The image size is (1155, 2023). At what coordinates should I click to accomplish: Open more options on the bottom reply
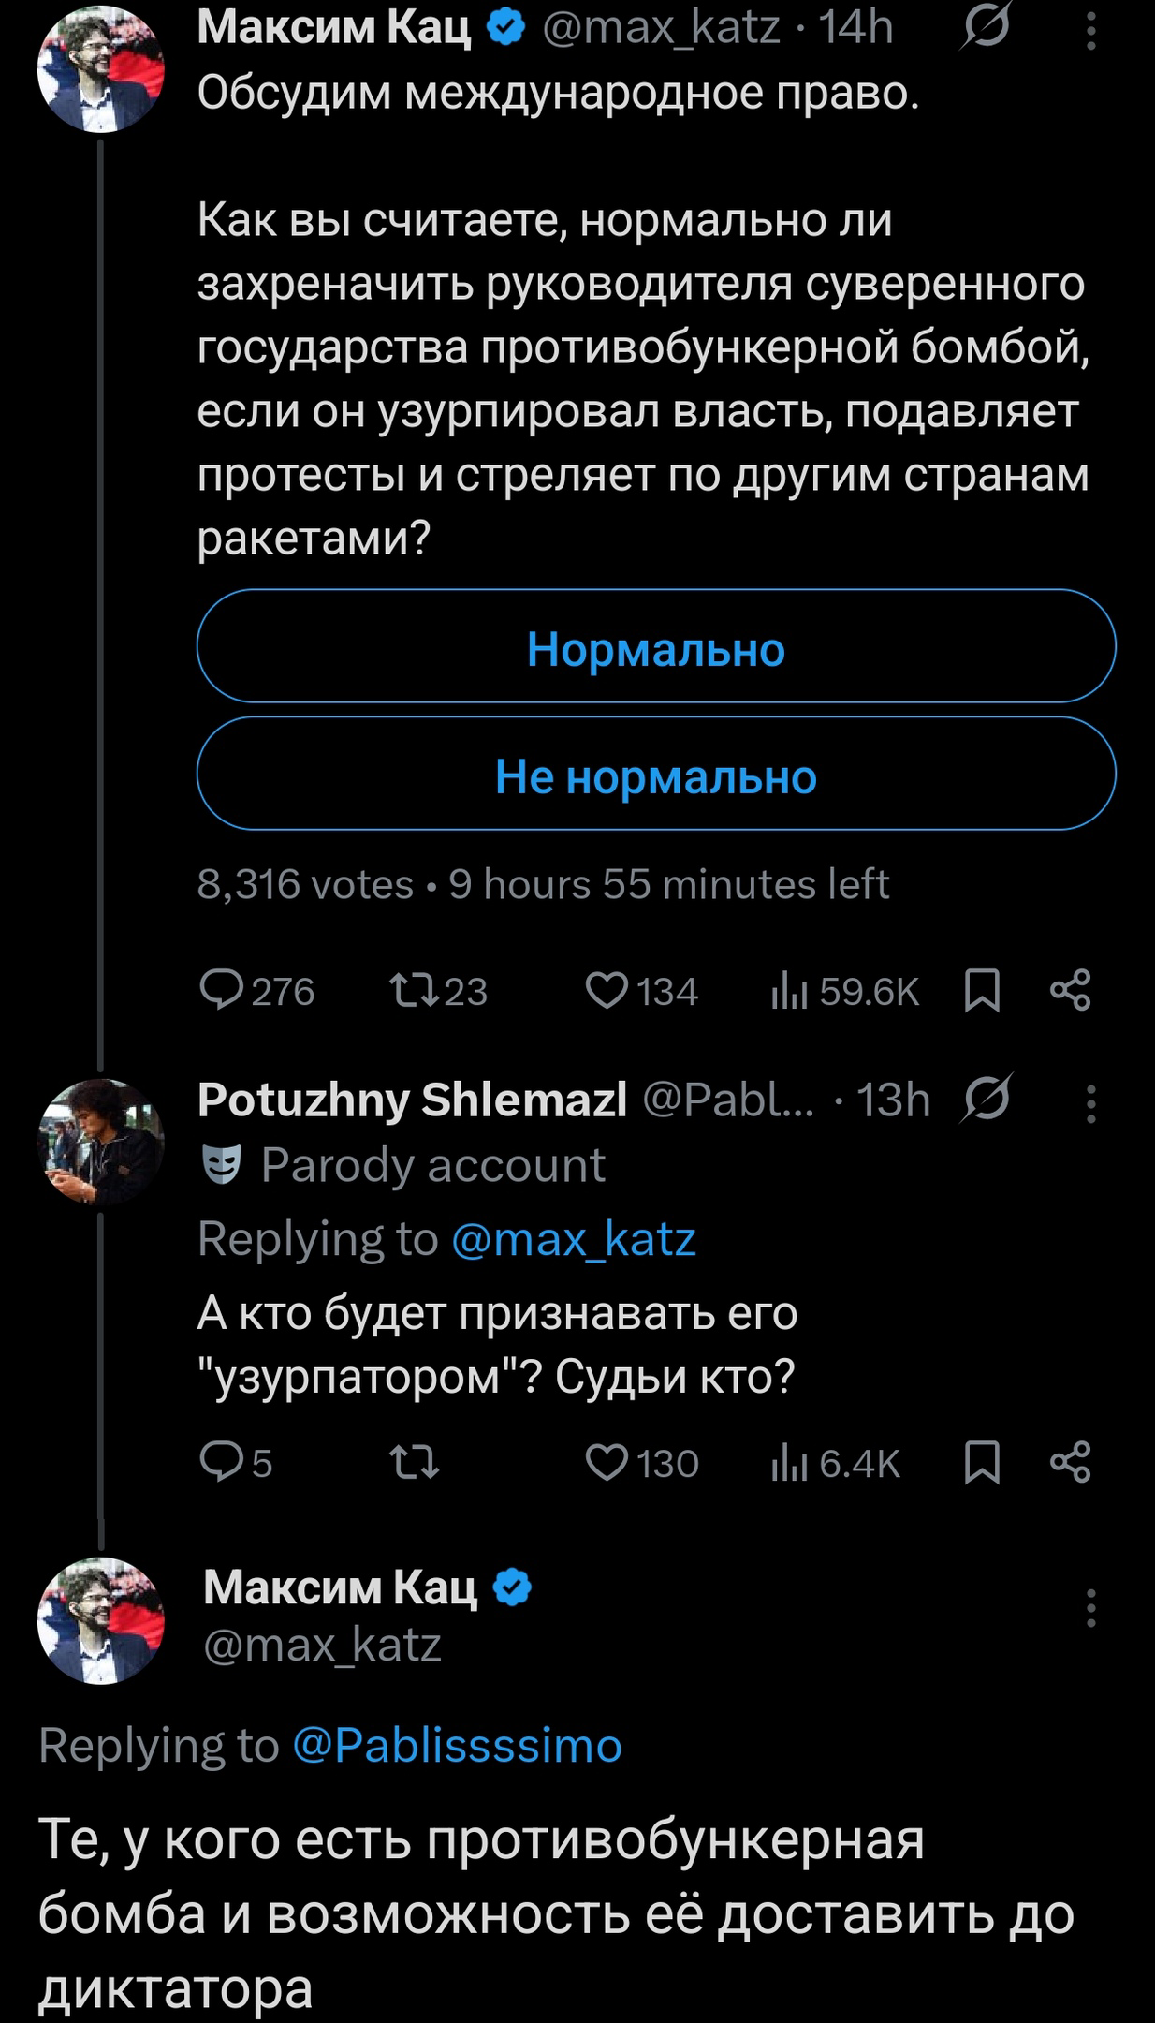pyautogui.click(x=1090, y=1607)
